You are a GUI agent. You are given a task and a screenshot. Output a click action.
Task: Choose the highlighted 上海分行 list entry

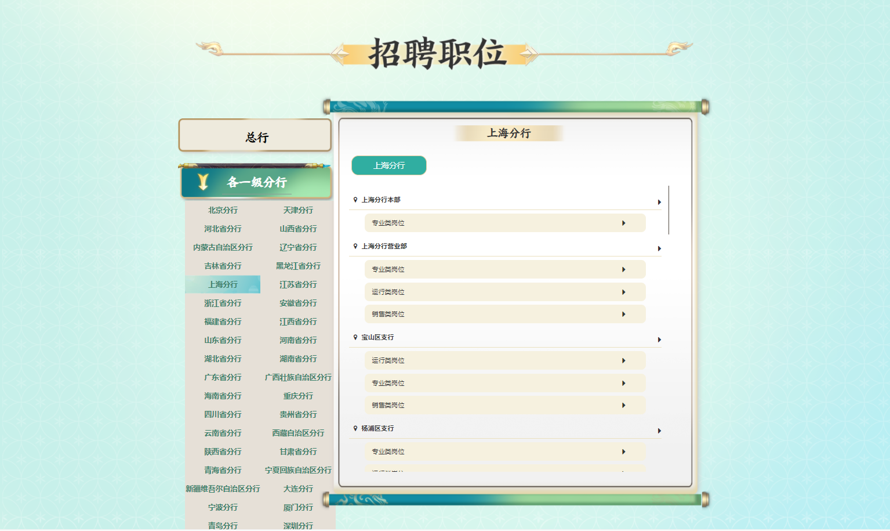[x=223, y=284]
